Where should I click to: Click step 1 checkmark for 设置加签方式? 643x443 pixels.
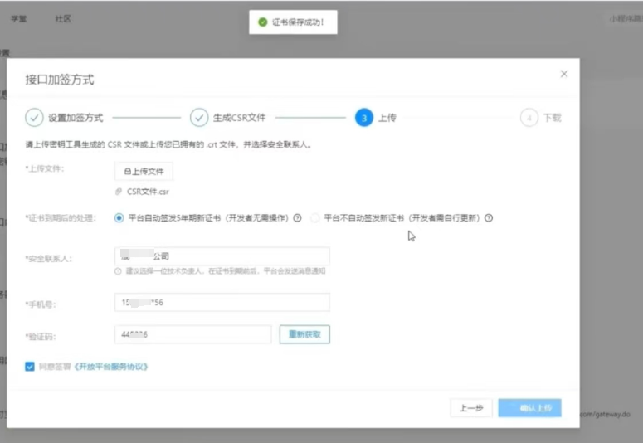pyautogui.click(x=34, y=118)
